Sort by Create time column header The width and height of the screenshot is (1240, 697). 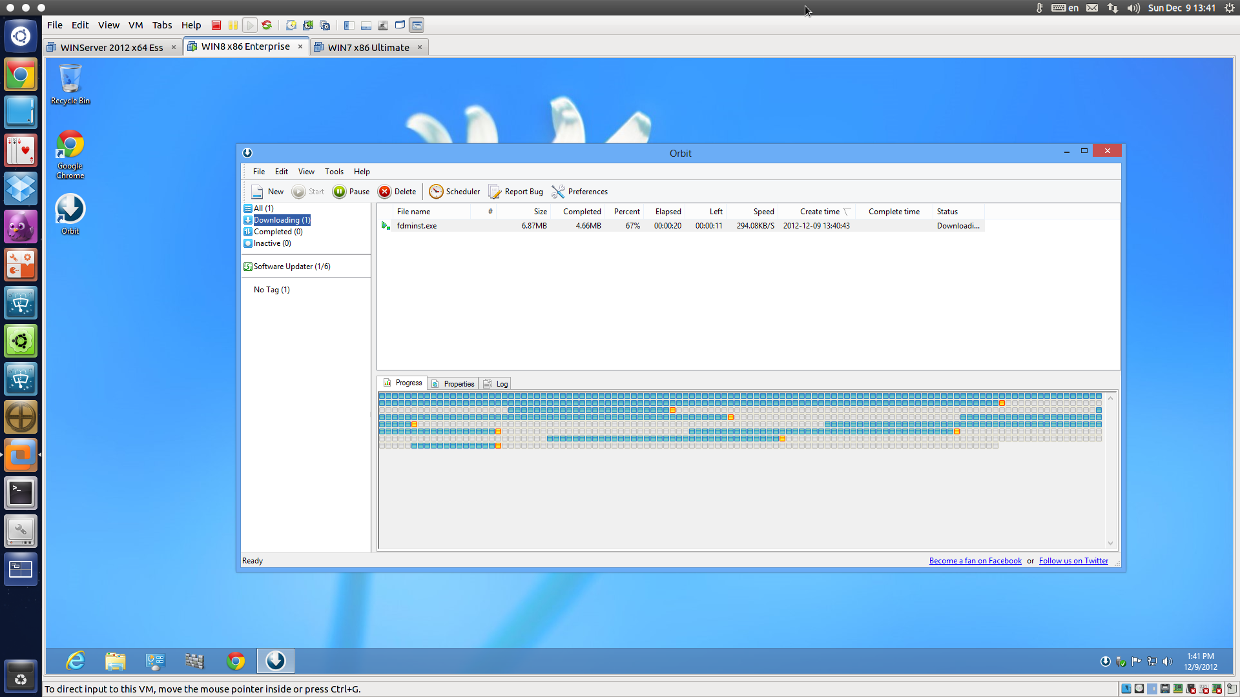819,212
